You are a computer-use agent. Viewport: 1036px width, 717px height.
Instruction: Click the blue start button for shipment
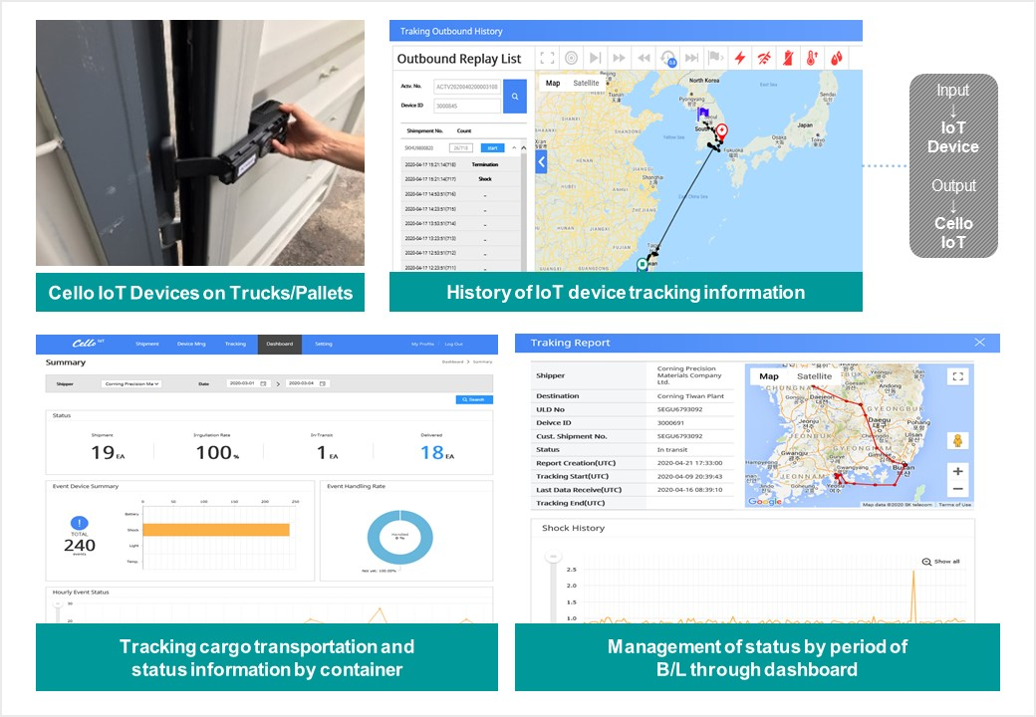[492, 148]
